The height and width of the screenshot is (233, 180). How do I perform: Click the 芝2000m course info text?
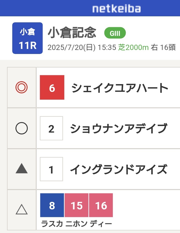[x=133, y=47]
